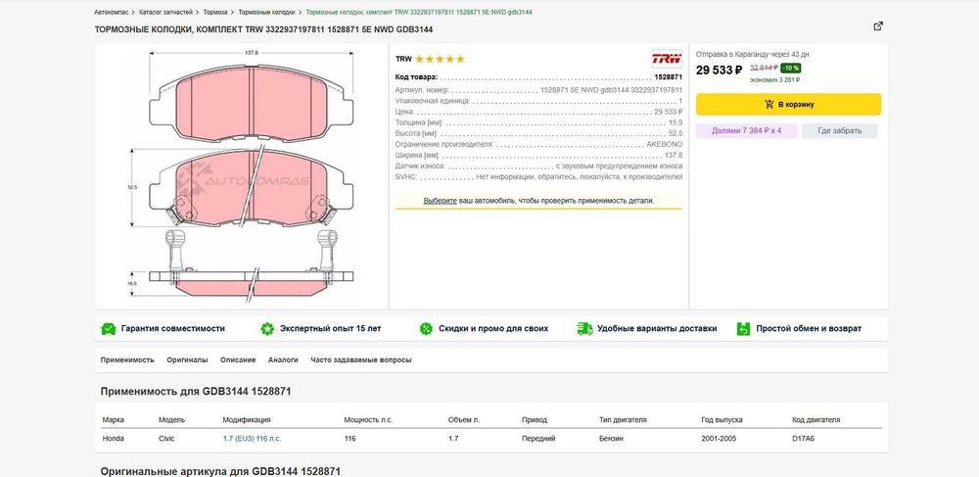Go to 'Каталог запчастей' breadcrumb

coord(165,13)
